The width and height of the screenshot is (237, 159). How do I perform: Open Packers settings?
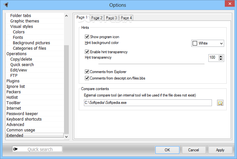(x=35, y=92)
